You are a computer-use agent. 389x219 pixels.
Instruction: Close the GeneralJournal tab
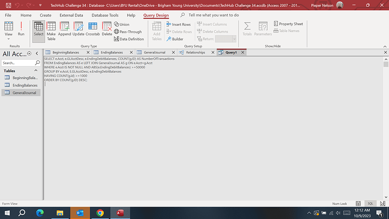click(174, 52)
